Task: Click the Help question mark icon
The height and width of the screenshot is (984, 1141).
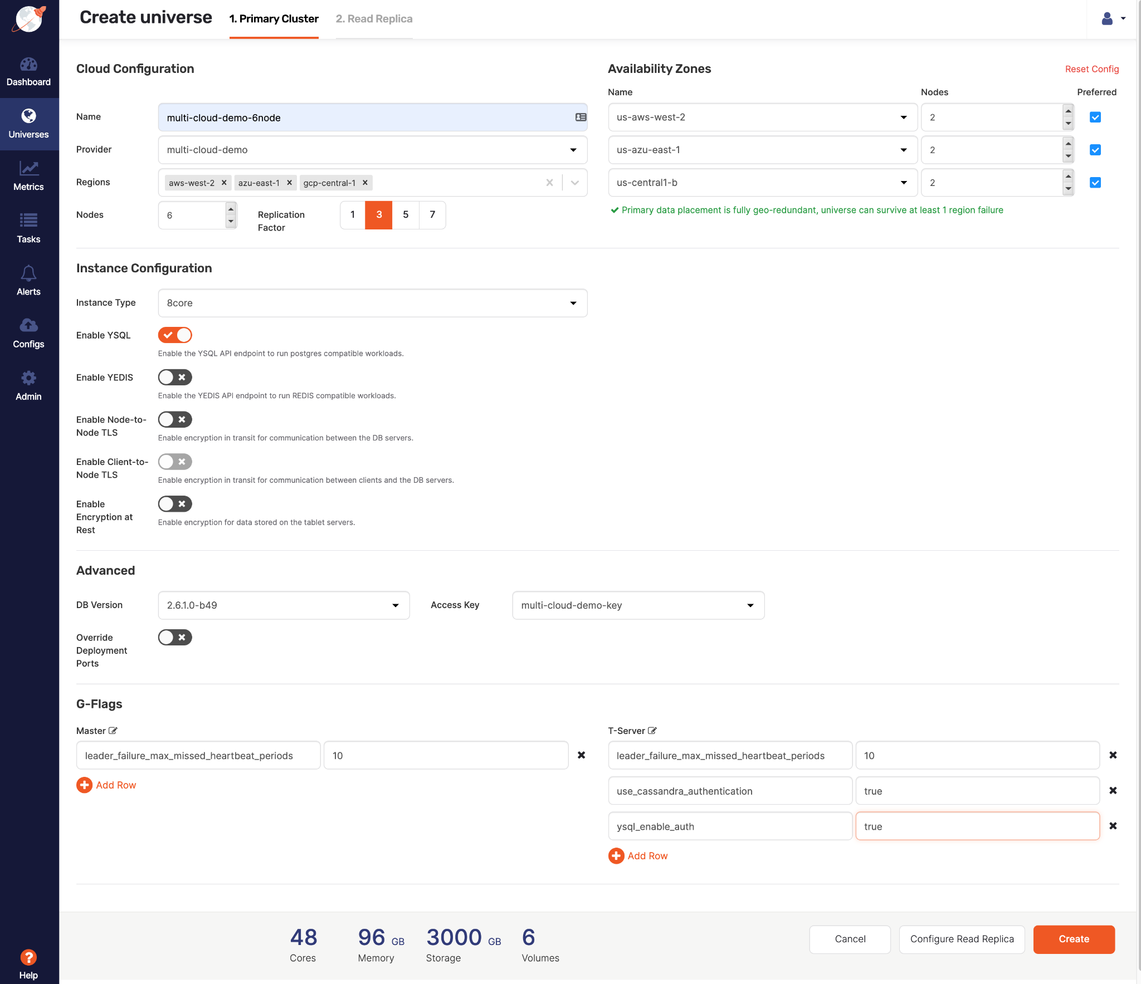Action: click(28, 957)
